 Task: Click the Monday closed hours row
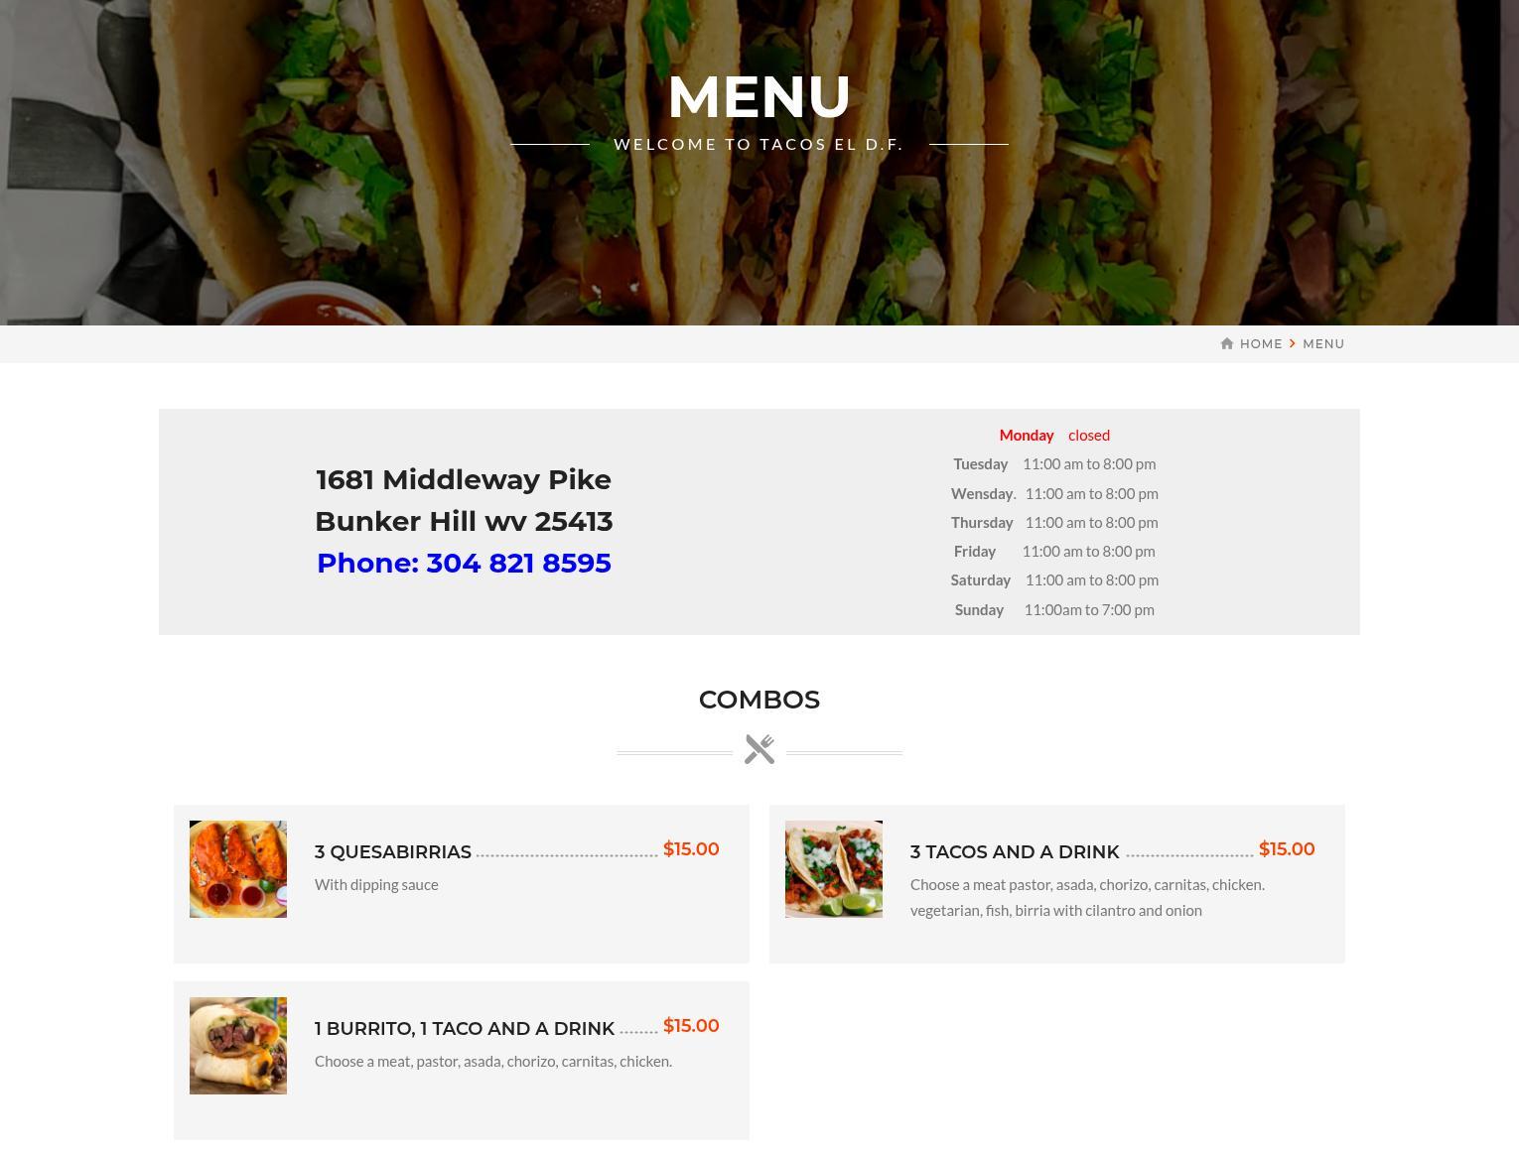point(1054,435)
